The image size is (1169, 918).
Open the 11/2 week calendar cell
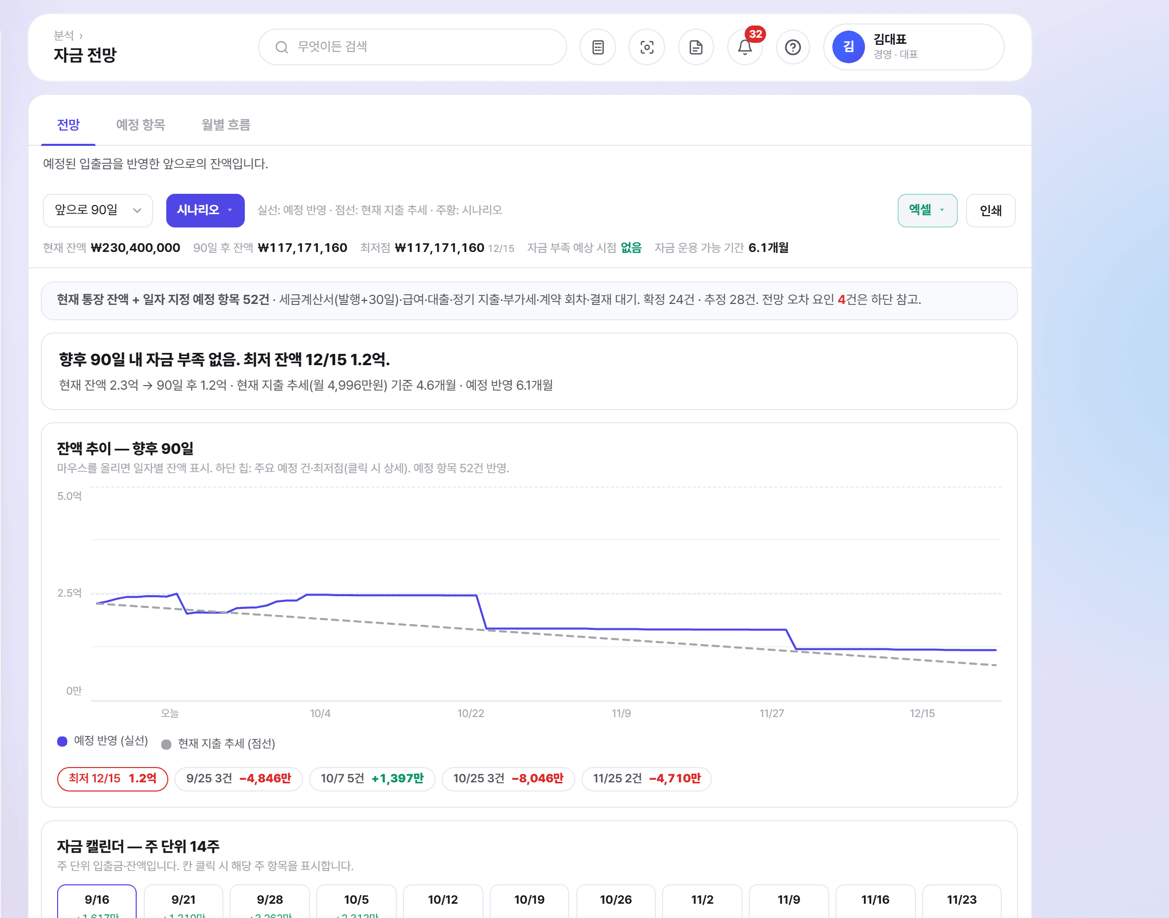click(x=702, y=901)
